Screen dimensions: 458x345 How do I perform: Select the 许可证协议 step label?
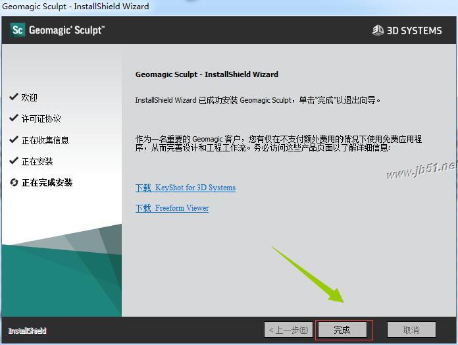tap(41, 119)
